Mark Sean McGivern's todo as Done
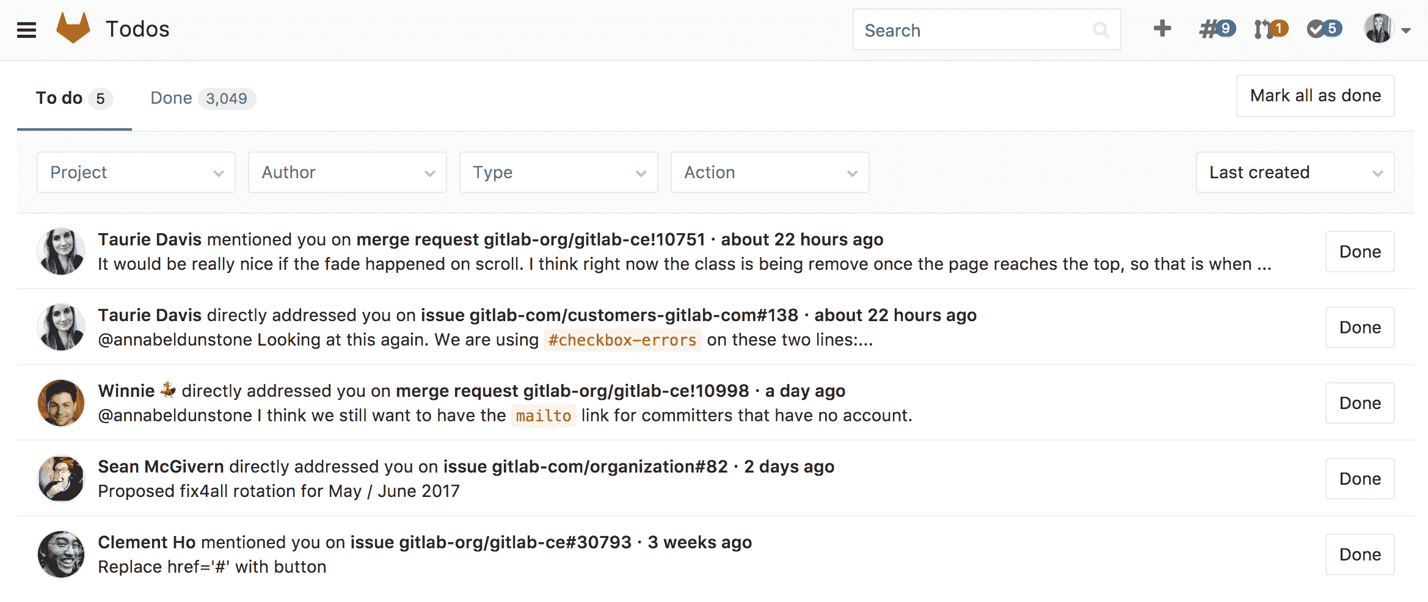Viewport: 1428px width, 602px height. coord(1360,479)
